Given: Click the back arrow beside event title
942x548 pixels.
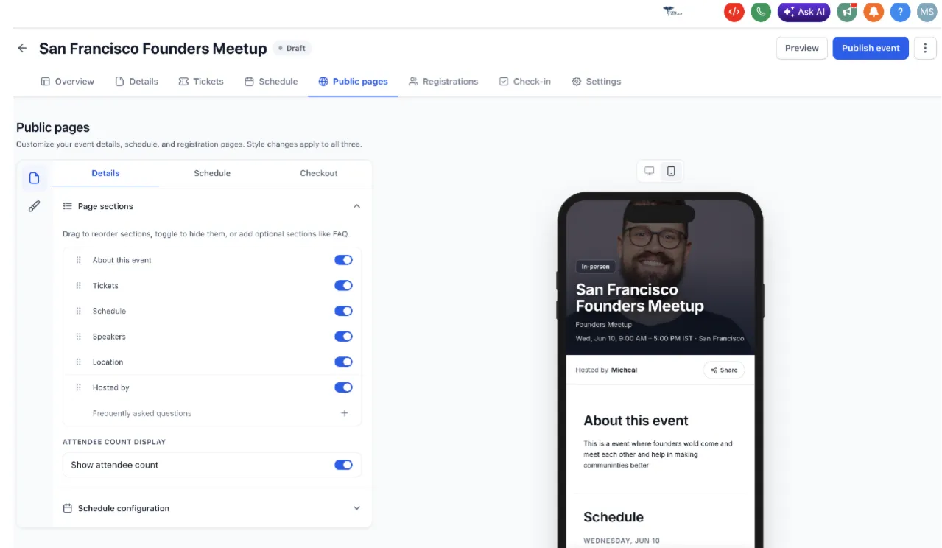Looking at the screenshot, I should click(22, 48).
